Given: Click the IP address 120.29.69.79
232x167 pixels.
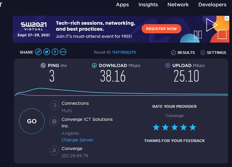Looking at the screenshot, I should (x=75, y=156).
